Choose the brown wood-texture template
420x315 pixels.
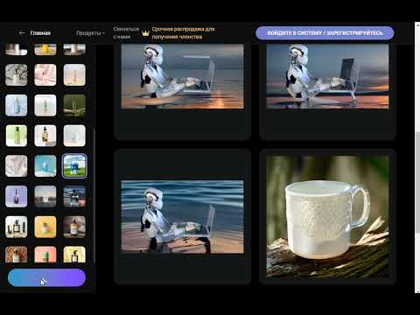(17, 255)
